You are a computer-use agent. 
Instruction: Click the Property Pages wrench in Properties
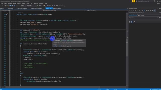(134, 22)
